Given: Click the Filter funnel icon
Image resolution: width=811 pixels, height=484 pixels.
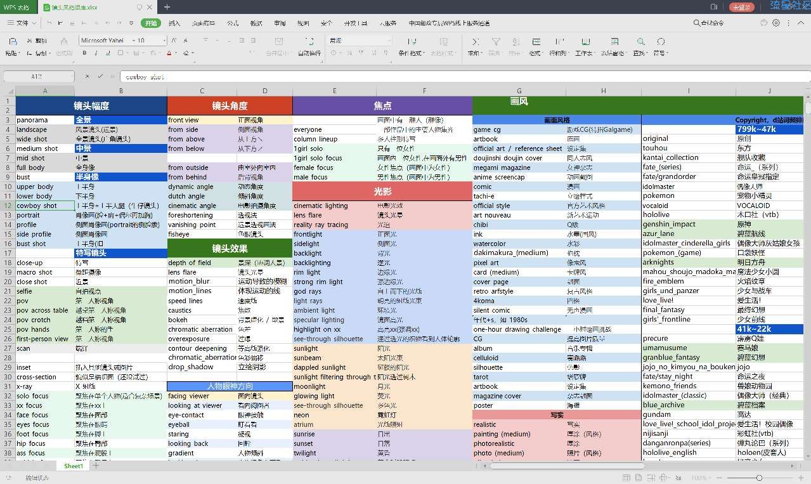Looking at the screenshot, I should (496, 42).
